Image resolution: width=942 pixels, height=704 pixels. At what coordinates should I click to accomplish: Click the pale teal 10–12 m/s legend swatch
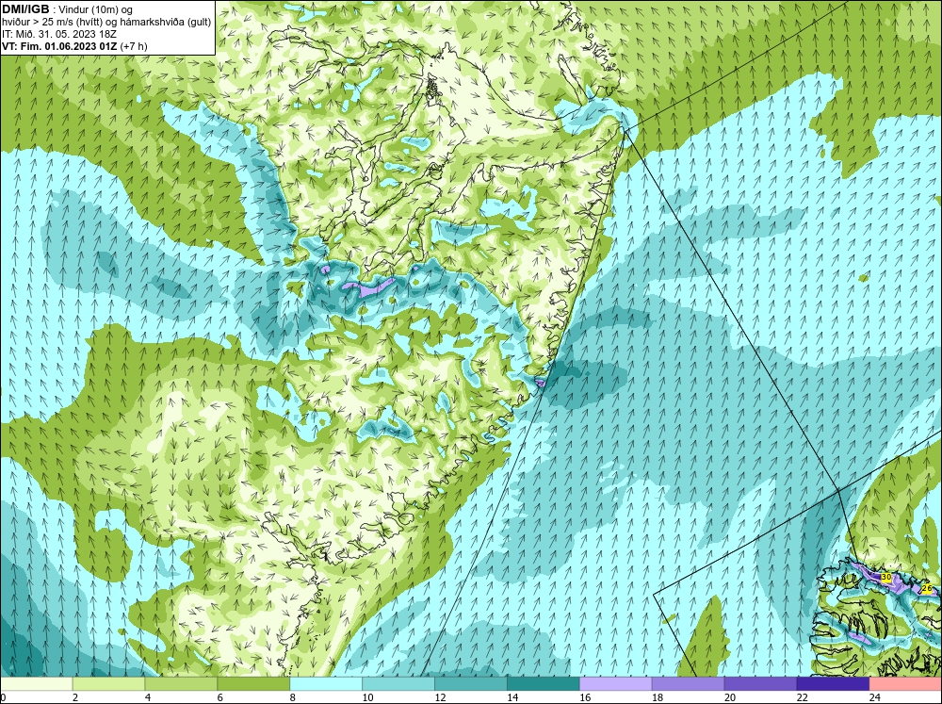(398, 683)
